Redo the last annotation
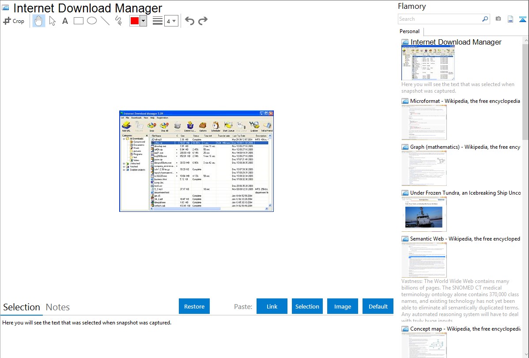529x358 pixels. point(203,21)
